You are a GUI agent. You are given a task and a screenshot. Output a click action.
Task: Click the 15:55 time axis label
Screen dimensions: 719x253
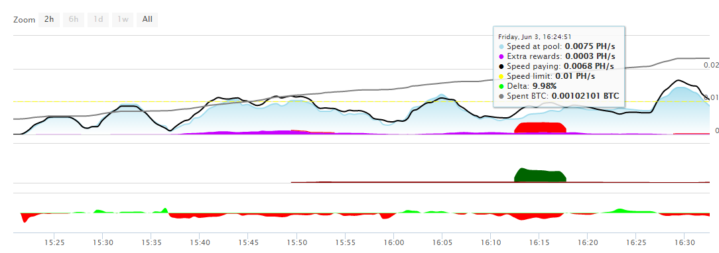tap(346, 242)
